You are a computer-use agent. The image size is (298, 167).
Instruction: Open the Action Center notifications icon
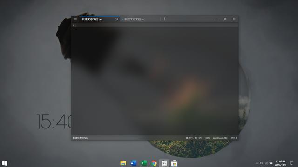pyautogui.click(x=291, y=163)
